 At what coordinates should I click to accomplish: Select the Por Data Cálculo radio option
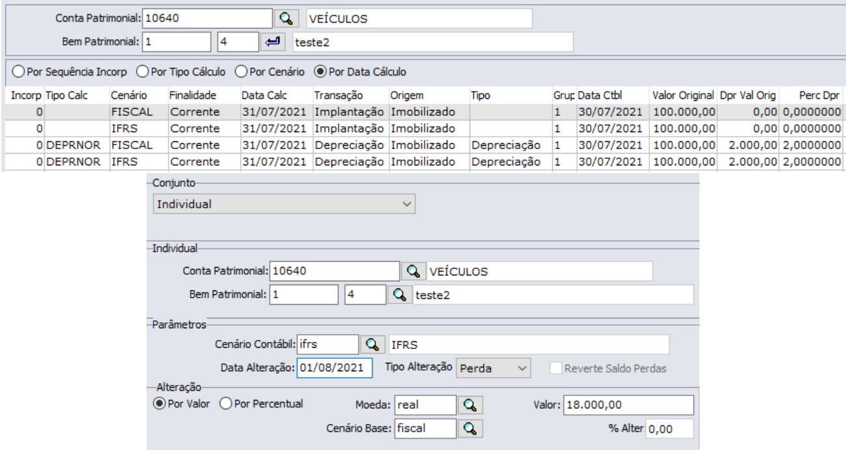pos(361,70)
